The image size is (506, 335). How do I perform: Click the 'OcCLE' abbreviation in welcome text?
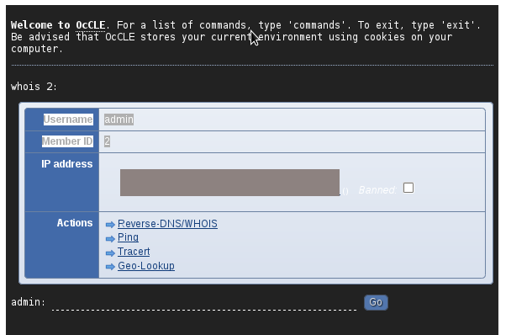91,25
